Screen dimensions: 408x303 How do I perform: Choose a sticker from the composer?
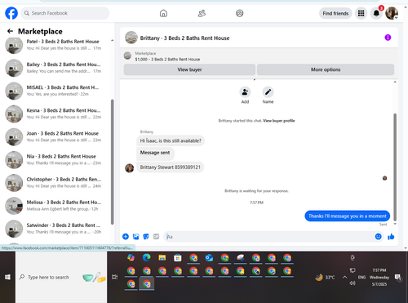146,236
